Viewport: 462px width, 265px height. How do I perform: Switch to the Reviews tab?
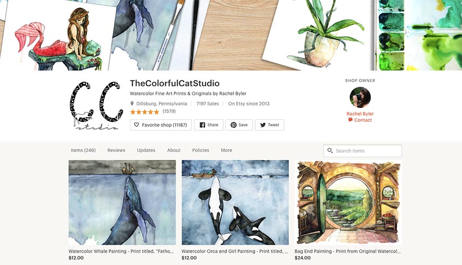(x=116, y=150)
